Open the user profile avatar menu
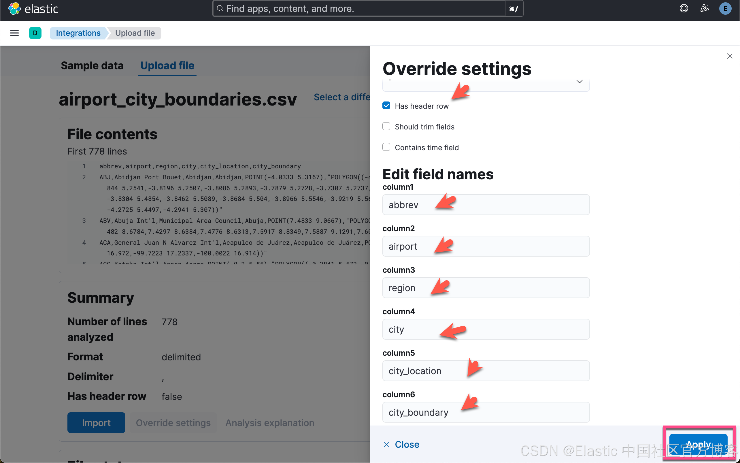 (x=725, y=8)
